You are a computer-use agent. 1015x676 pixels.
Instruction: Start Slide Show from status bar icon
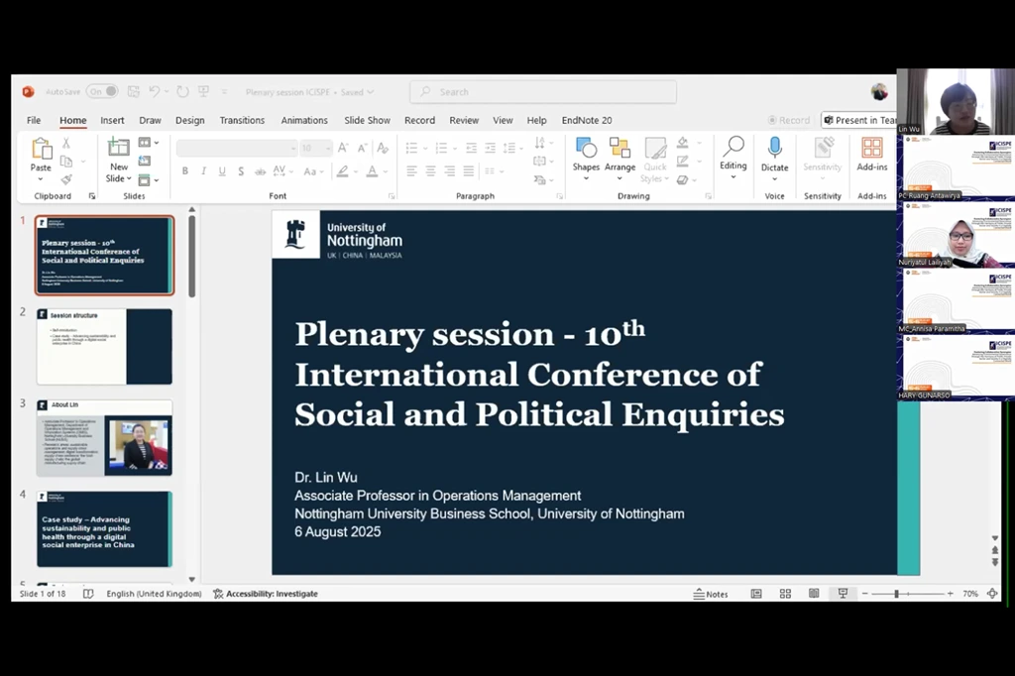tap(843, 594)
